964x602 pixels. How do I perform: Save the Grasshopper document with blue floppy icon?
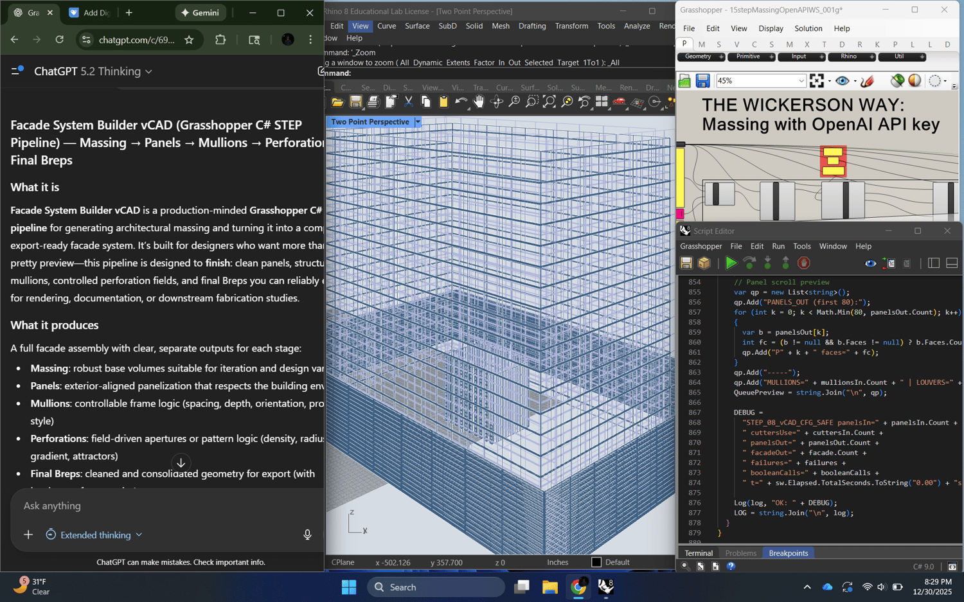pyautogui.click(x=702, y=81)
